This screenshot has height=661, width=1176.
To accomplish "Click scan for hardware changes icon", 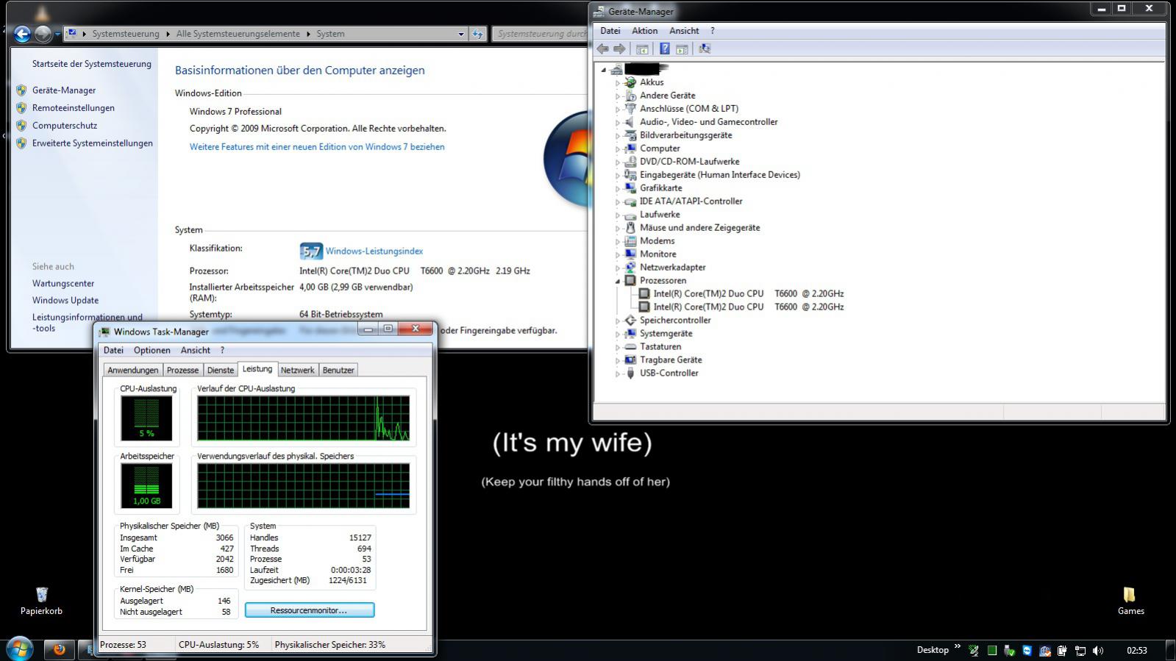I will (x=705, y=49).
